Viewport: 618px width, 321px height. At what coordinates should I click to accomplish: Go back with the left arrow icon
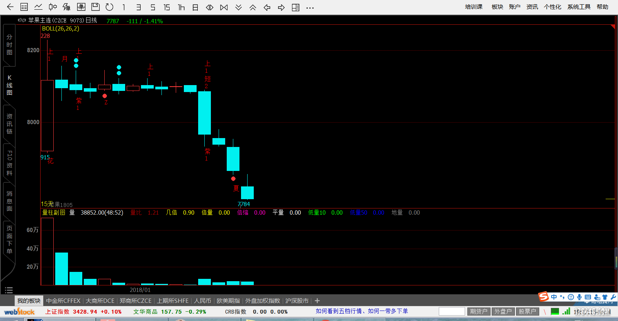pyautogui.click(x=10, y=7)
